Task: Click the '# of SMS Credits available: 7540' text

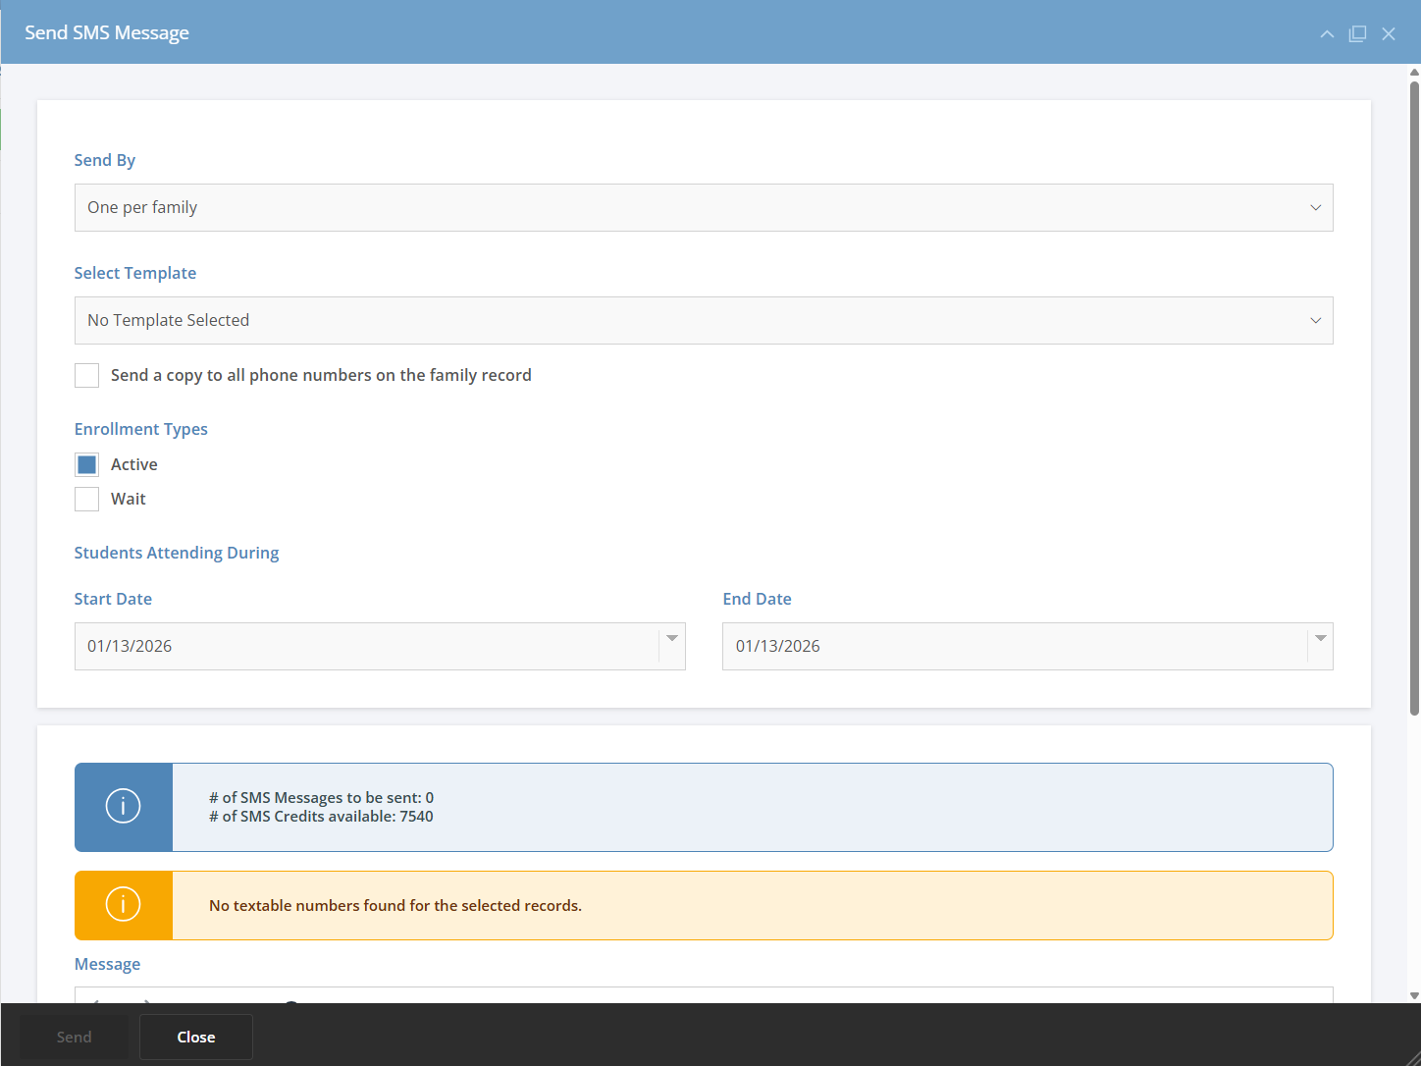Action: click(321, 816)
